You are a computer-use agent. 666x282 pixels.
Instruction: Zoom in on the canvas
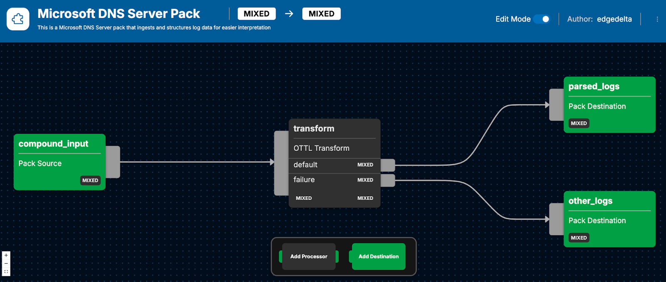pos(6,255)
